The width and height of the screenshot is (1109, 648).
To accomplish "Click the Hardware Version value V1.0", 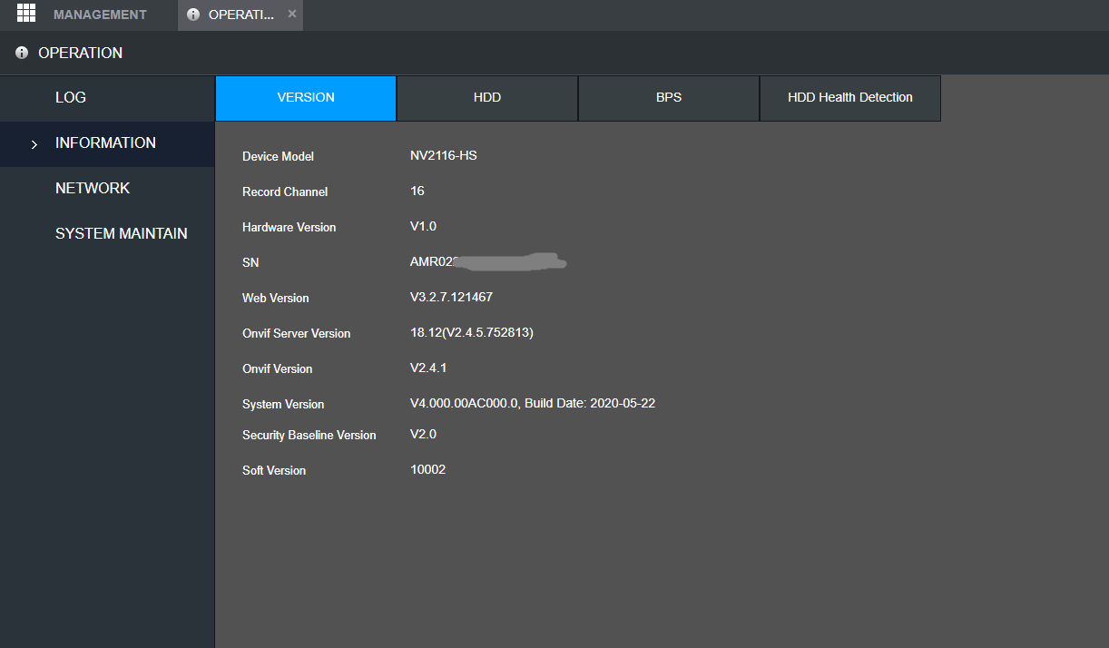I will 424,227.
